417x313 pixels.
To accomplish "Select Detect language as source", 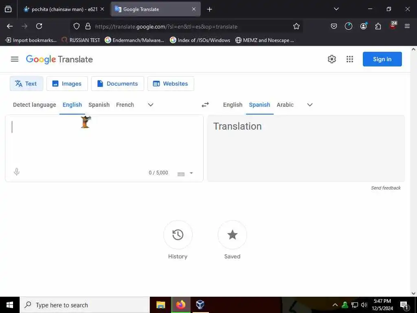I will pyautogui.click(x=35, y=105).
